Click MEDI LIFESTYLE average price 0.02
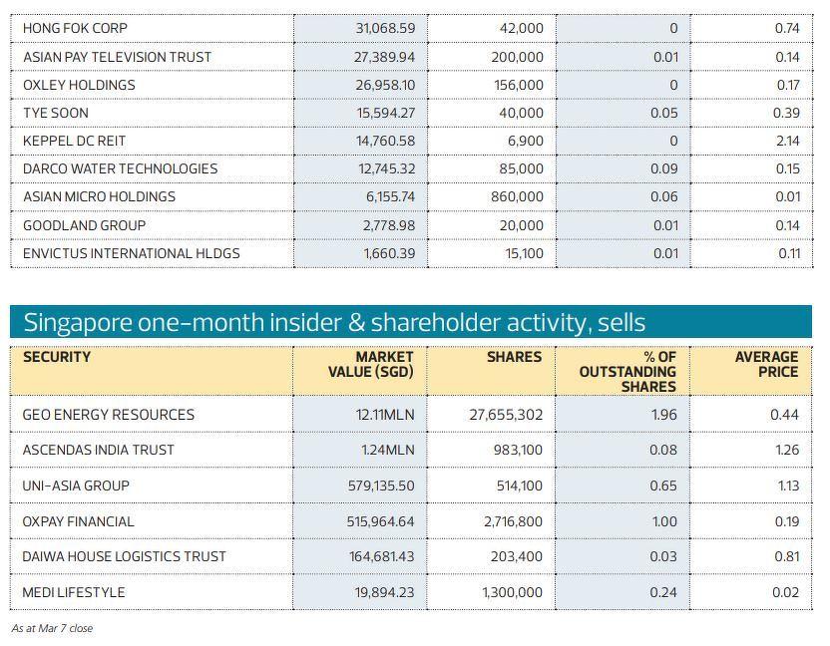This screenshot has height=646, width=830. coord(785,593)
